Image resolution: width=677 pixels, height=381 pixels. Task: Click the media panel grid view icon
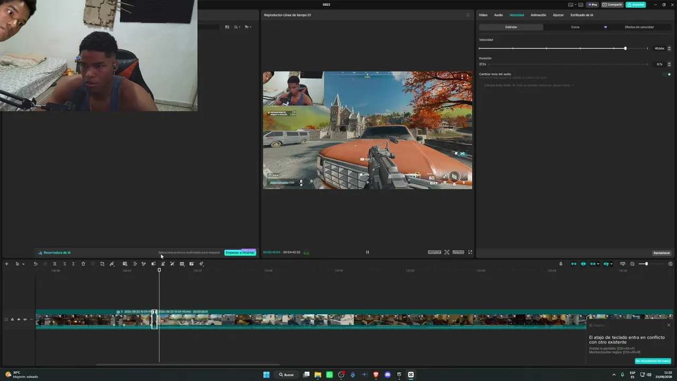pos(227,27)
